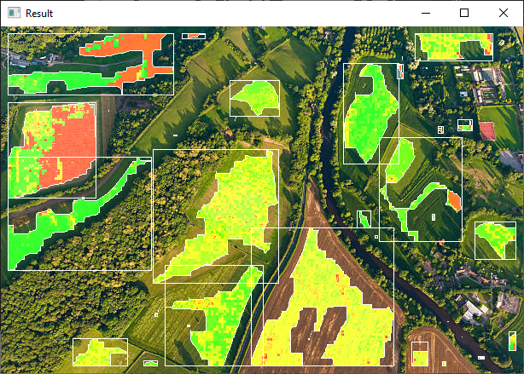524x374 pixels.
Task: Click the Result window app icon
Action: click(14, 13)
